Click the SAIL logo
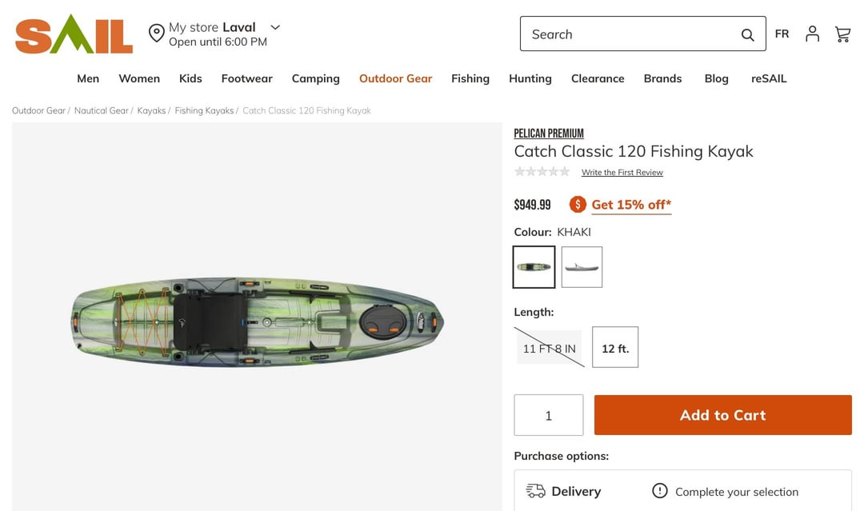The image size is (864, 511). click(x=74, y=34)
